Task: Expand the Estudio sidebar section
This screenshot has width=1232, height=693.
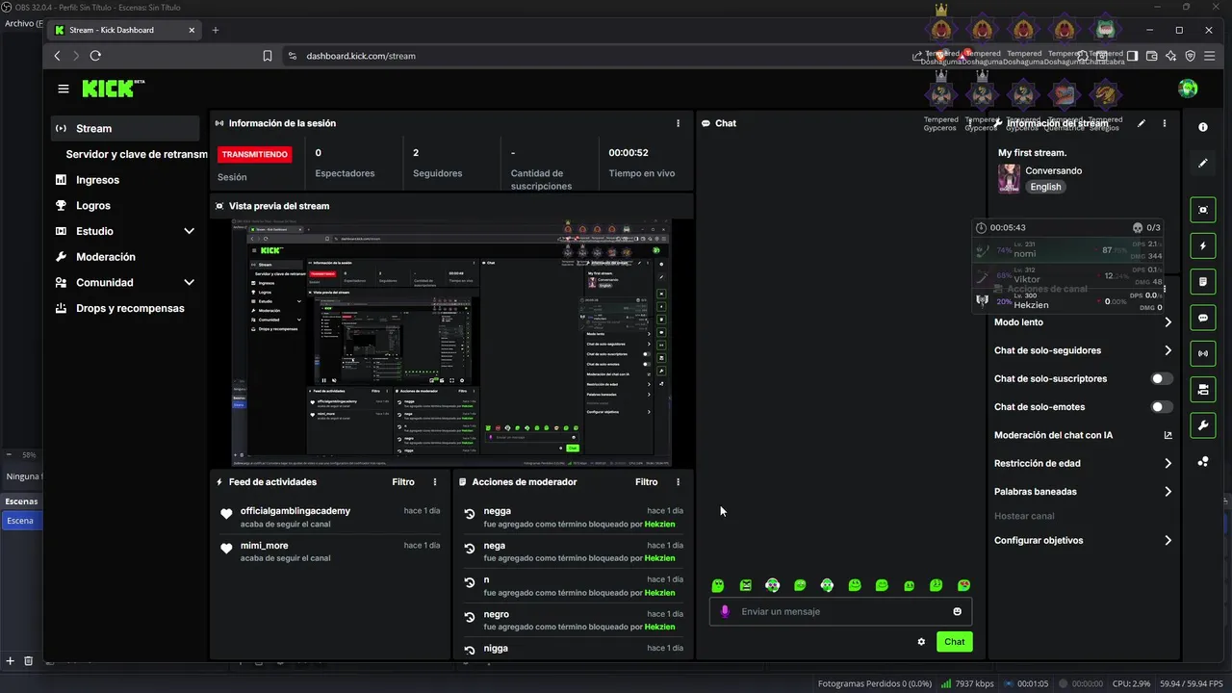Action: click(189, 231)
